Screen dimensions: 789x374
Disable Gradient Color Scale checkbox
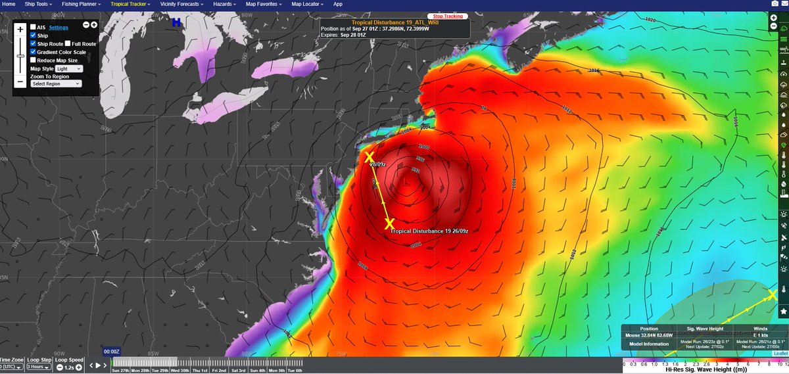[x=34, y=52]
